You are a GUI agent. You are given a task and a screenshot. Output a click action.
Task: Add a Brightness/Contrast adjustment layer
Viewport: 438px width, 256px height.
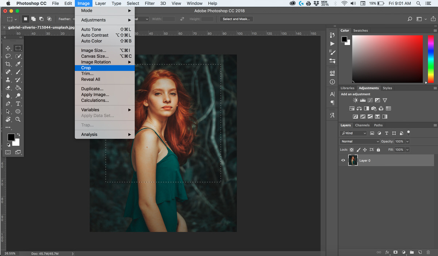[355, 100]
